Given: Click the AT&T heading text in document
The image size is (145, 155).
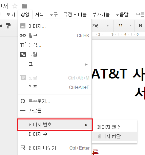Looking at the screenshot, I should tap(109, 74).
